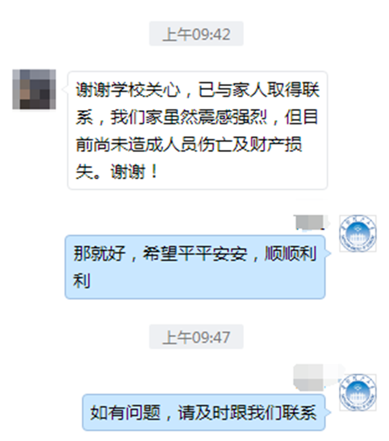Select the blue bubble 如有问题，请及时跟我们联系
389x441 pixels.
[204, 412]
